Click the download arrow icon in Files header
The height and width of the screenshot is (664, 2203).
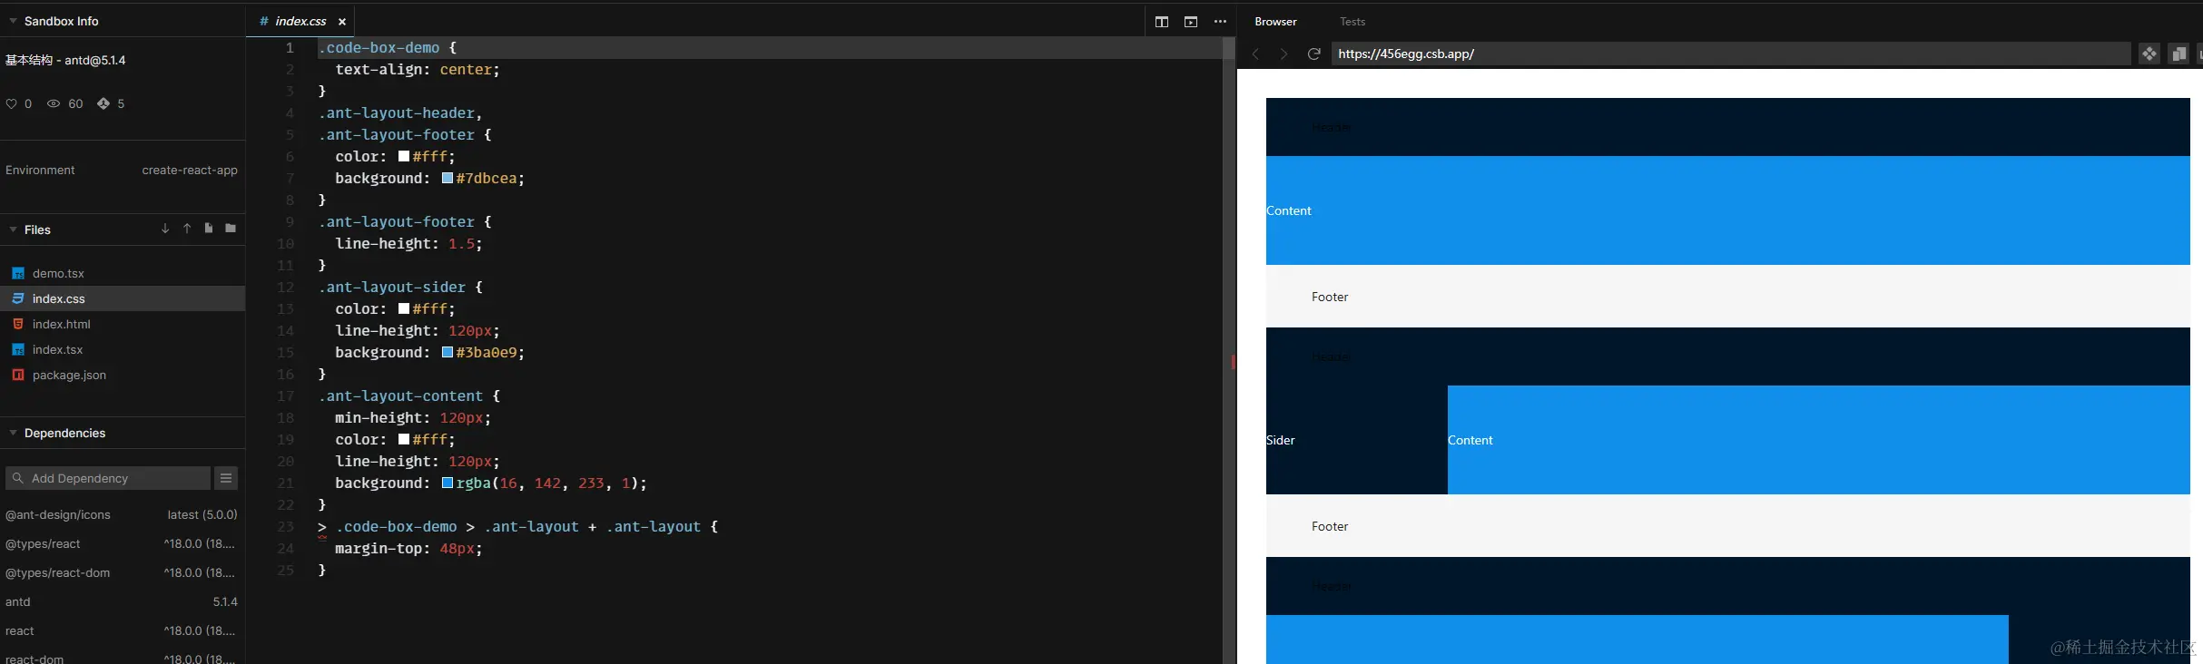[x=165, y=229]
